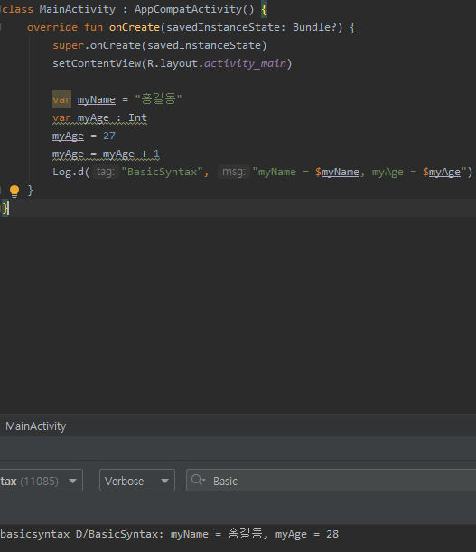Click the $myName template in the log string
The height and width of the screenshot is (552, 476).
(337, 172)
